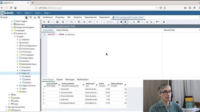200x112 pixels.
Task: Switch to the Dependents tab
Action: [x=105, y=17]
